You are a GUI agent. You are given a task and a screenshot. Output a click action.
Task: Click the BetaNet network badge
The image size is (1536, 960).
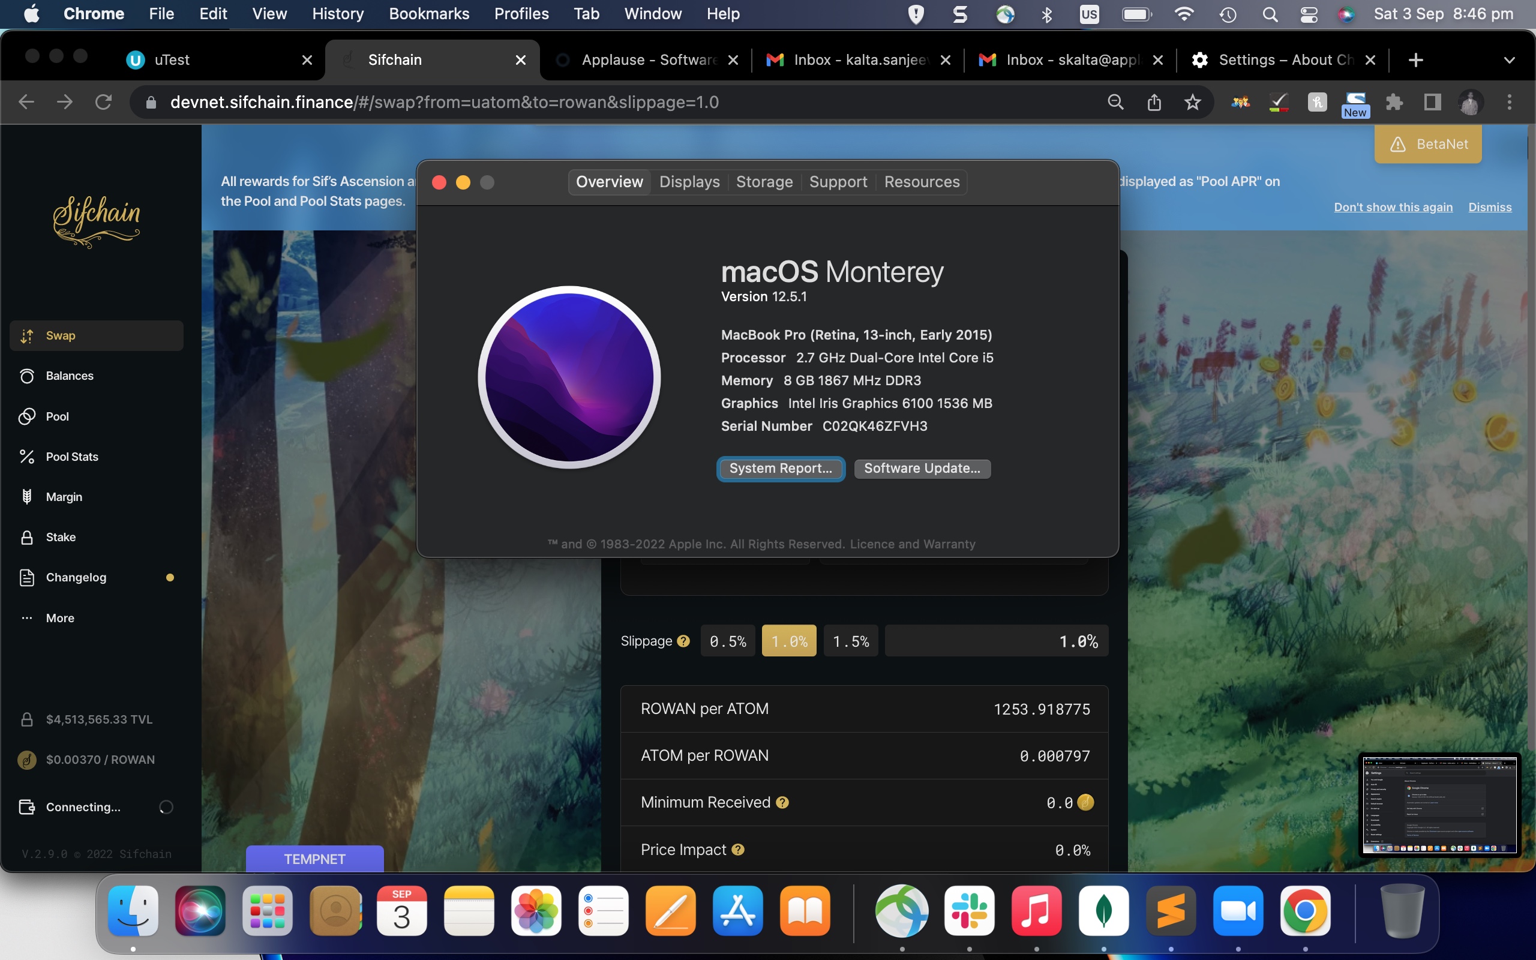(x=1427, y=144)
